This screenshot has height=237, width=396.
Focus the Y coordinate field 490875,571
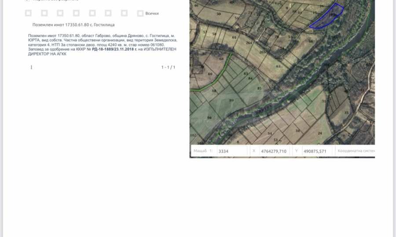click(x=317, y=151)
